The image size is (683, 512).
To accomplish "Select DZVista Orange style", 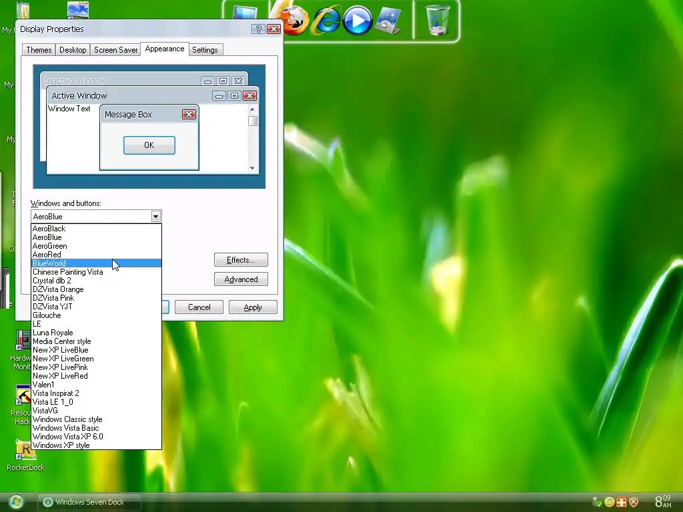I will [x=96, y=289].
